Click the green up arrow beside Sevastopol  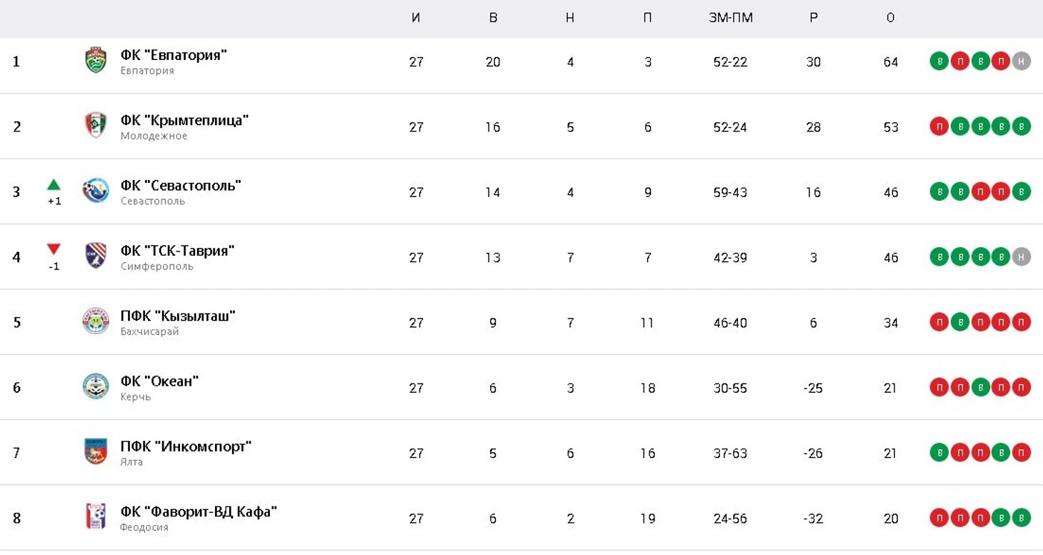(54, 185)
